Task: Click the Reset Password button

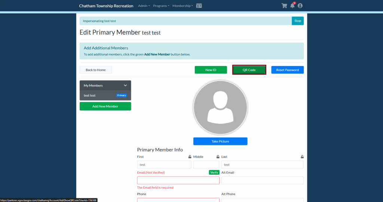Action: pos(287,70)
